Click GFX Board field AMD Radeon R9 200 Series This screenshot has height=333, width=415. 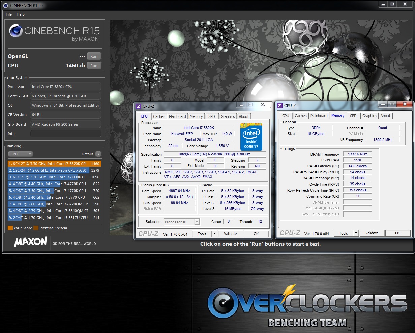[66, 124]
